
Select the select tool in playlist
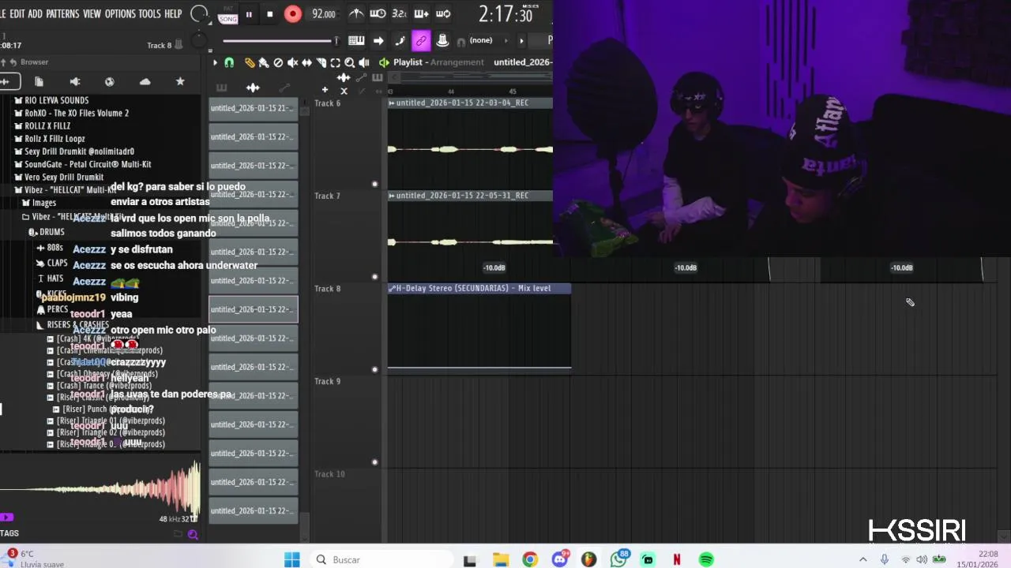pyautogui.click(x=335, y=62)
